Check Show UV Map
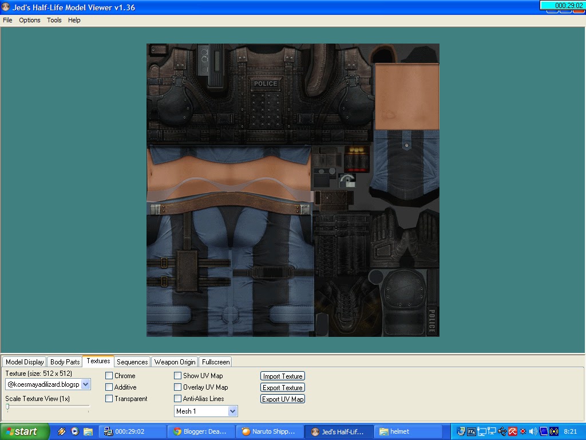This screenshot has width=586, height=440. pyautogui.click(x=177, y=375)
